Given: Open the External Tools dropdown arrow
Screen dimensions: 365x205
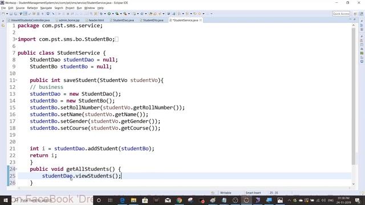Looking at the screenshot, I should [x=129, y=14].
